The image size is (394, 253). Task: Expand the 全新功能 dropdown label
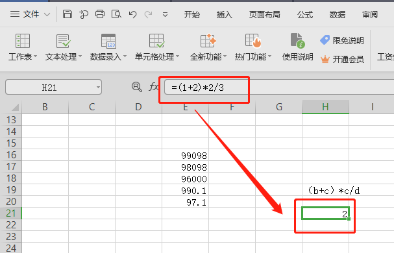208,57
